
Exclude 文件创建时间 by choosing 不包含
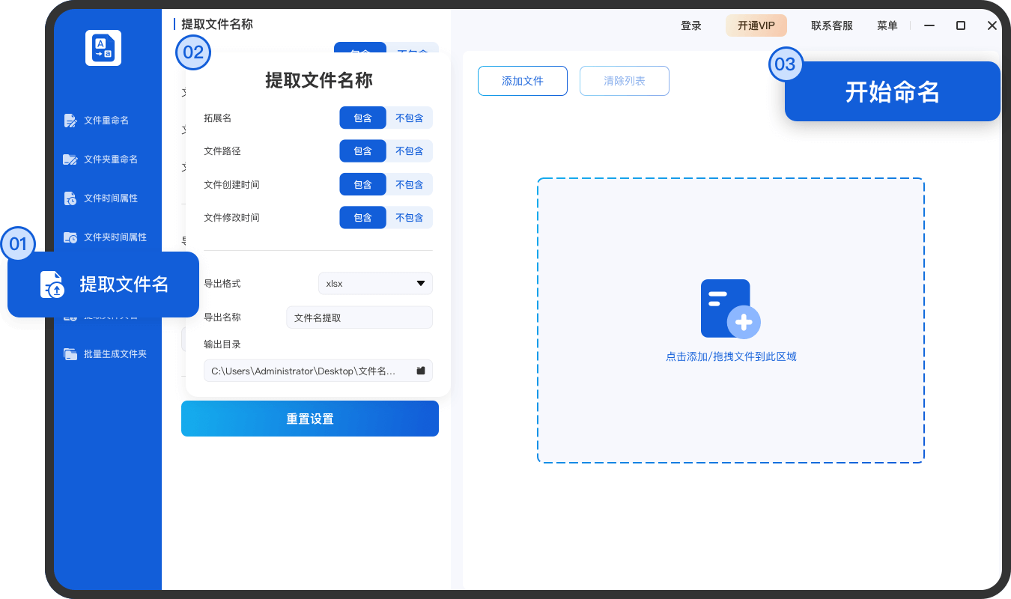[x=410, y=183]
